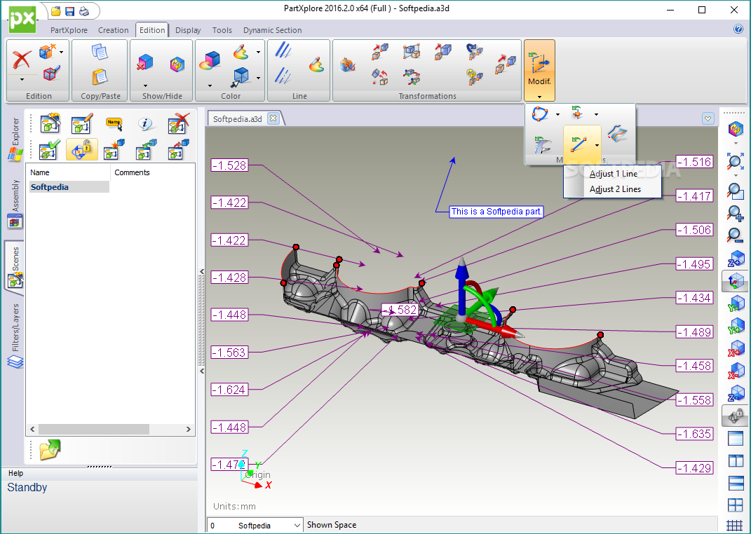
Task: Click the curve on surface icon in Modif. panel
Action: click(617, 133)
